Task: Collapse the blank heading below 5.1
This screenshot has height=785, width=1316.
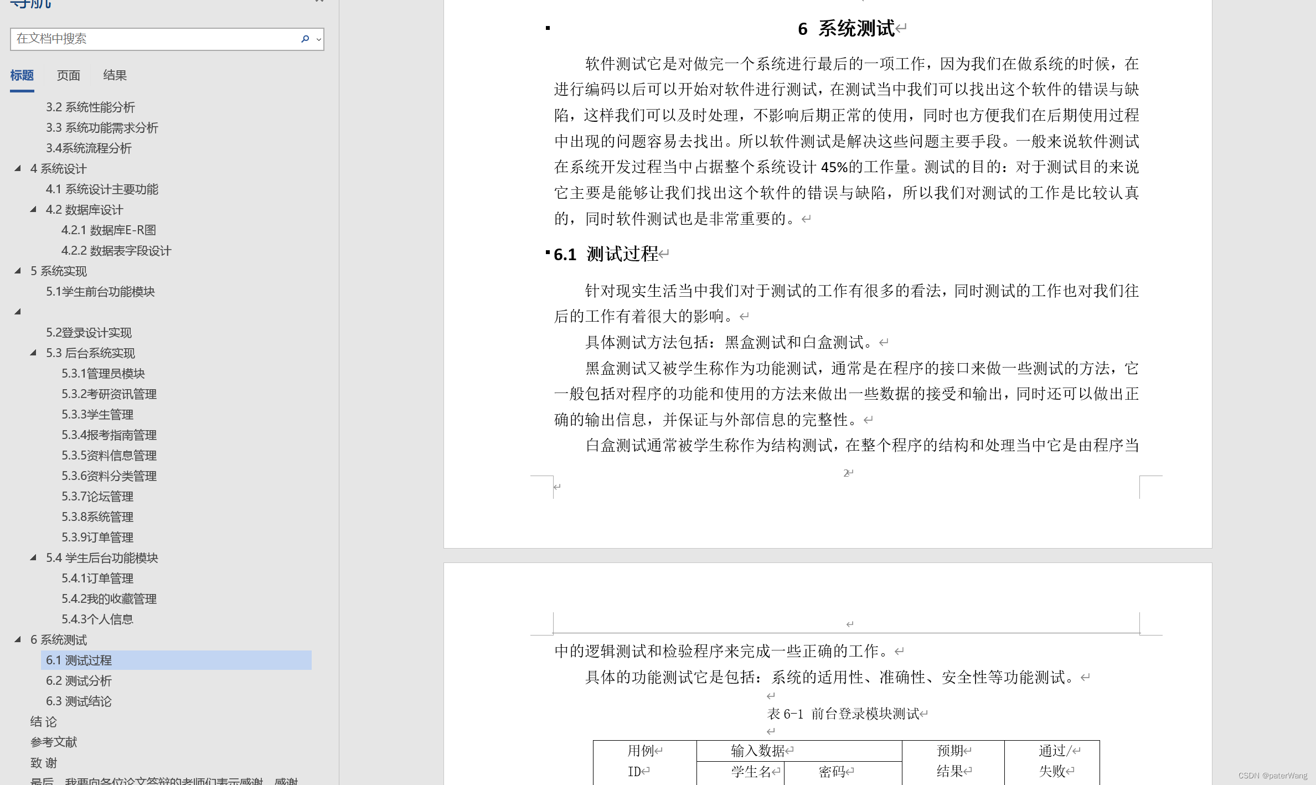Action: pyautogui.click(x=18, y=312)
